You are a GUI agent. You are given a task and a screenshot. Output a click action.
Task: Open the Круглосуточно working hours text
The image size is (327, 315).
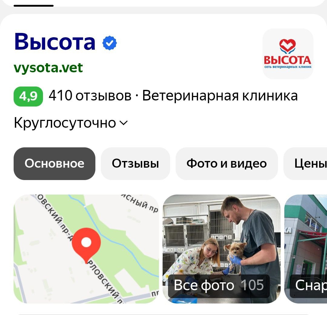[x=65, y=123]
